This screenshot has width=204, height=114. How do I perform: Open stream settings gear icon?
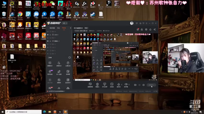(144, 85)
